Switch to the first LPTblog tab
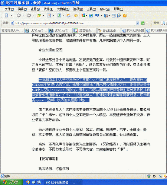 [36, 31]
